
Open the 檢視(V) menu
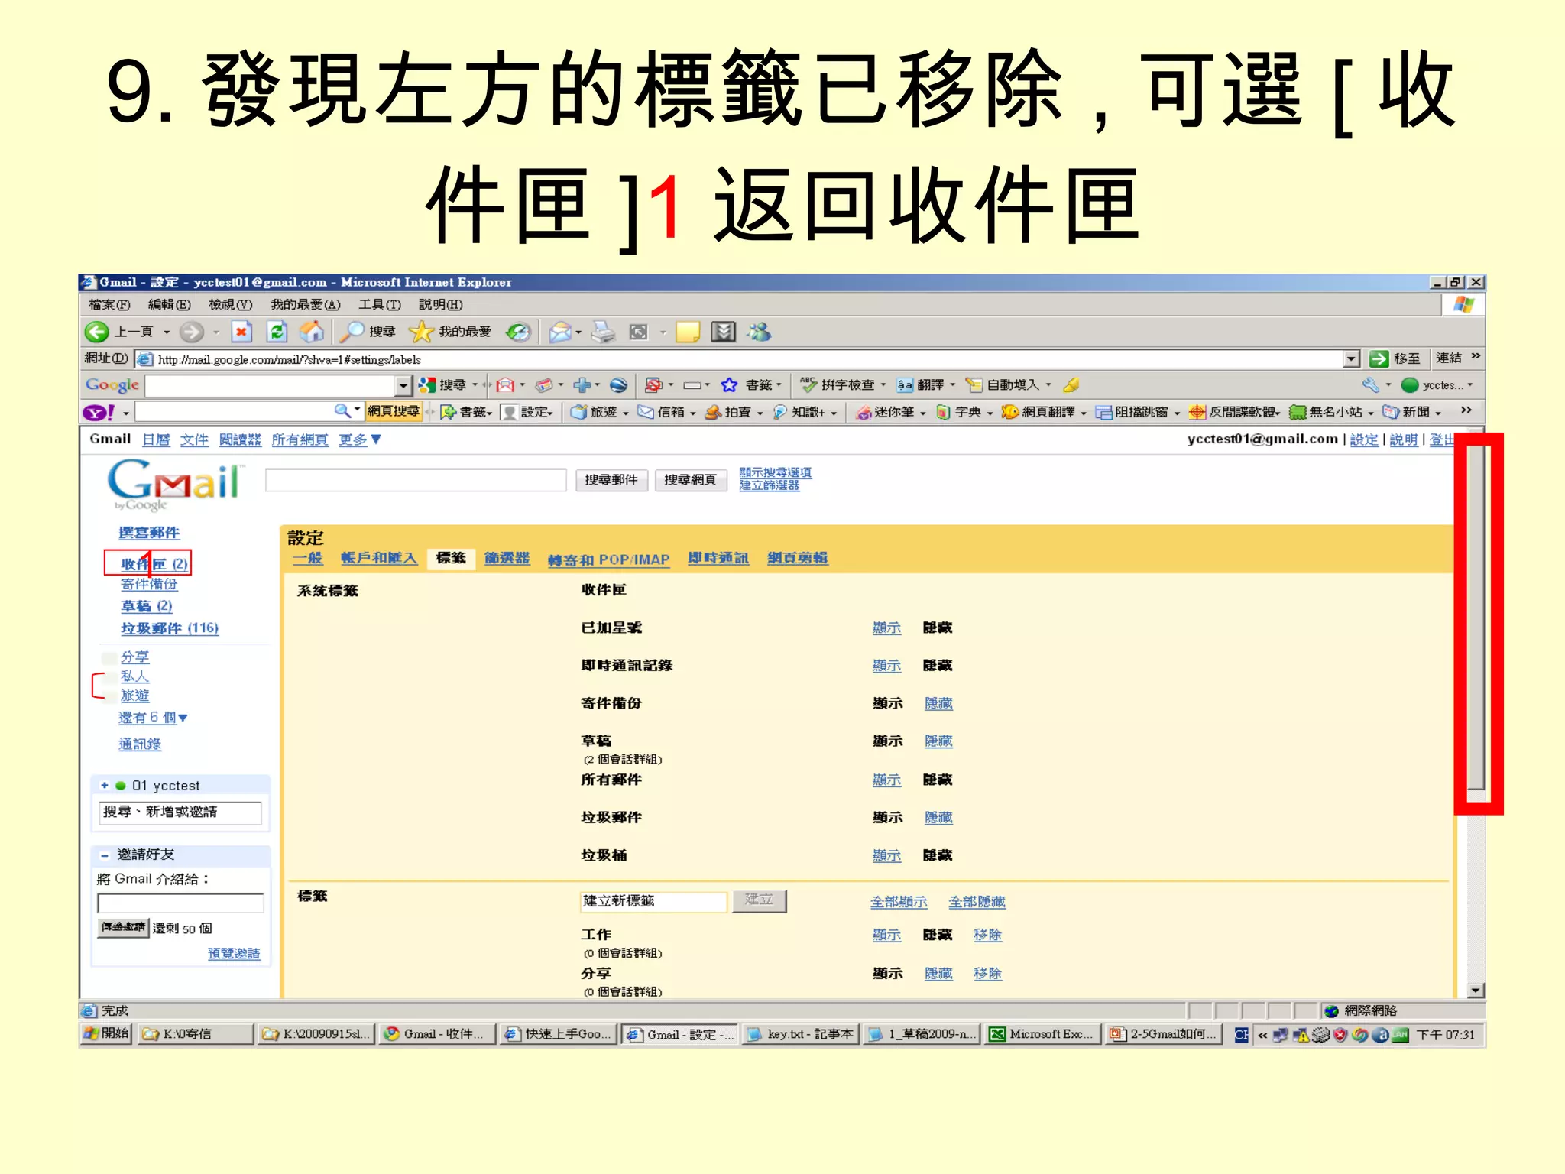(x=231, y=305)
